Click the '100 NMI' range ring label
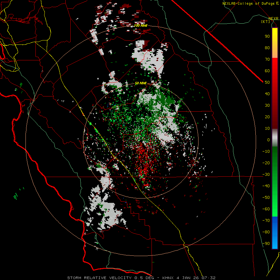280x280 pixels. [141, 26]
